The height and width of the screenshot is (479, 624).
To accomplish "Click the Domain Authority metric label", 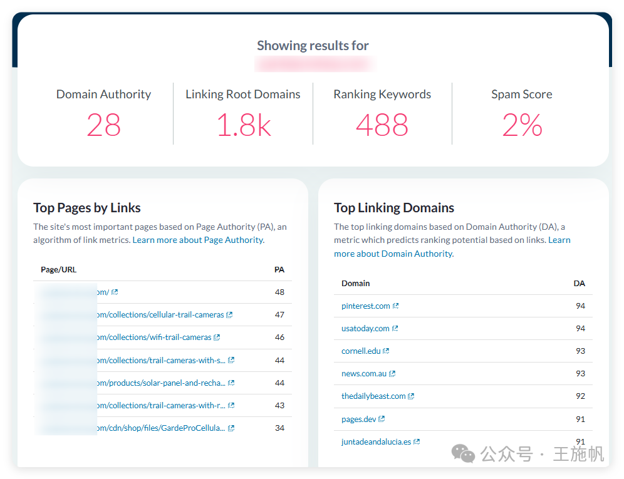I will [103, 95].
